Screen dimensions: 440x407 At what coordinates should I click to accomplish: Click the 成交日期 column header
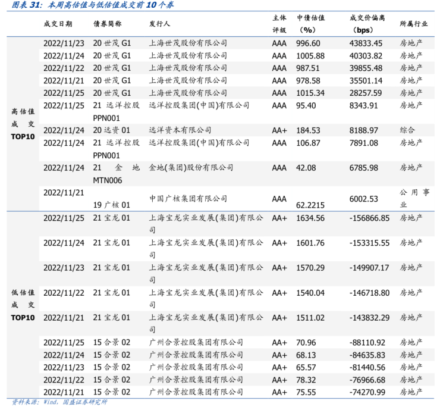tap(58, 24)
